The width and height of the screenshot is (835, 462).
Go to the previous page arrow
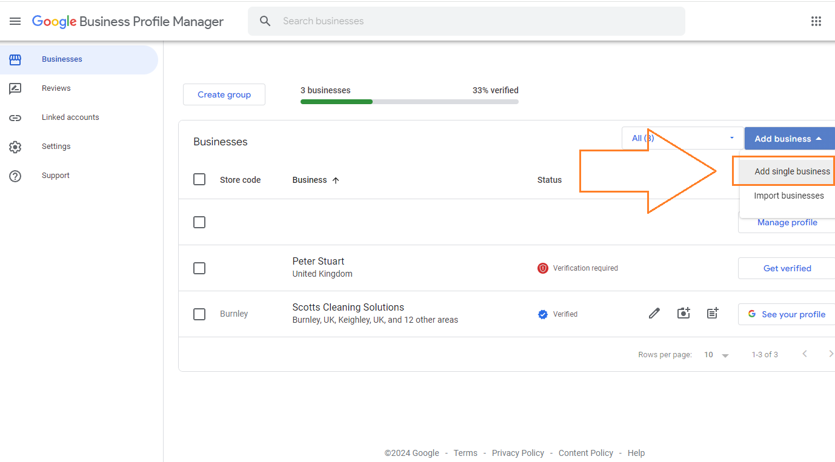(x=805, y=354)
